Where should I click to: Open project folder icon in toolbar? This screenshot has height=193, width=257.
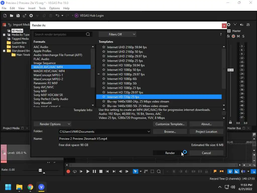(12, 16)
